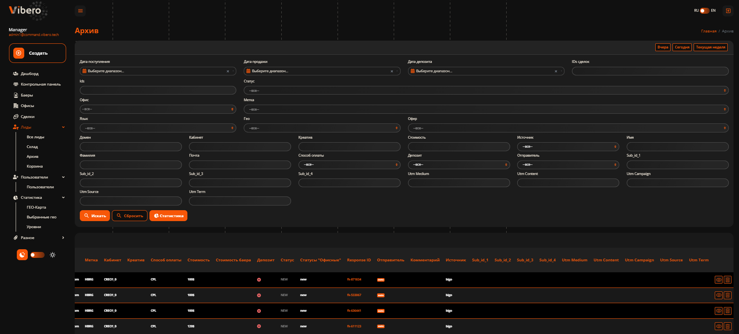Clear the Дата продажи date range

coord(392,71)
